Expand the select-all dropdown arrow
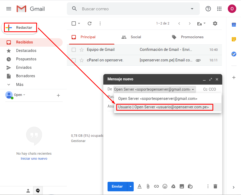The width and height of the screenshot is (241, 195). [79, 23]
